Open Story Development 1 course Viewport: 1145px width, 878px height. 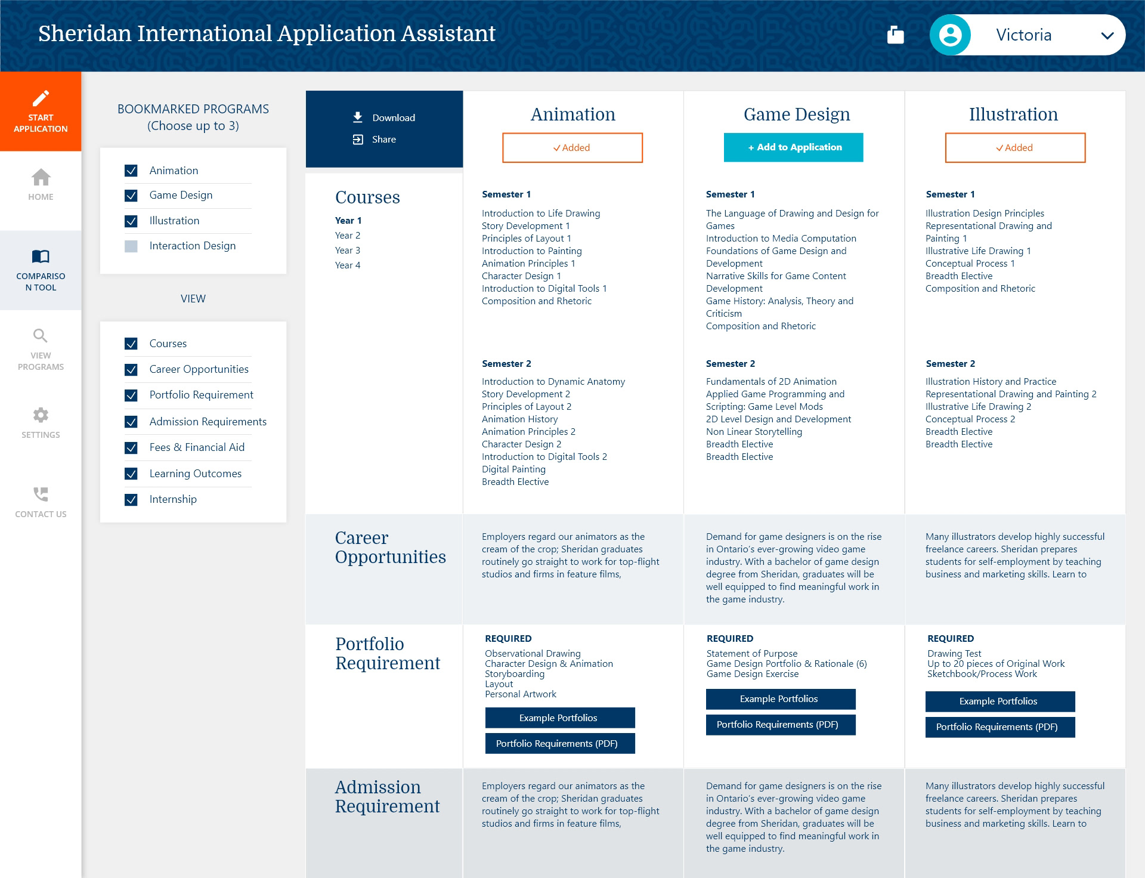pos(525,225)
